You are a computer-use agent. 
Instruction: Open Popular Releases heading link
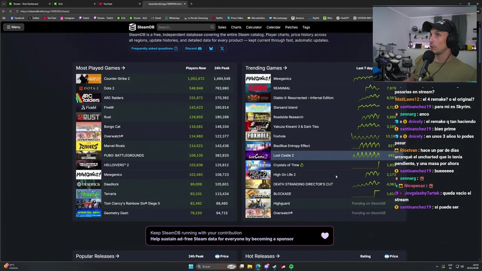point(98,256)
